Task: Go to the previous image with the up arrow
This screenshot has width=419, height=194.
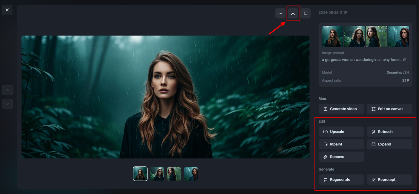Action: tap(7, 90)
